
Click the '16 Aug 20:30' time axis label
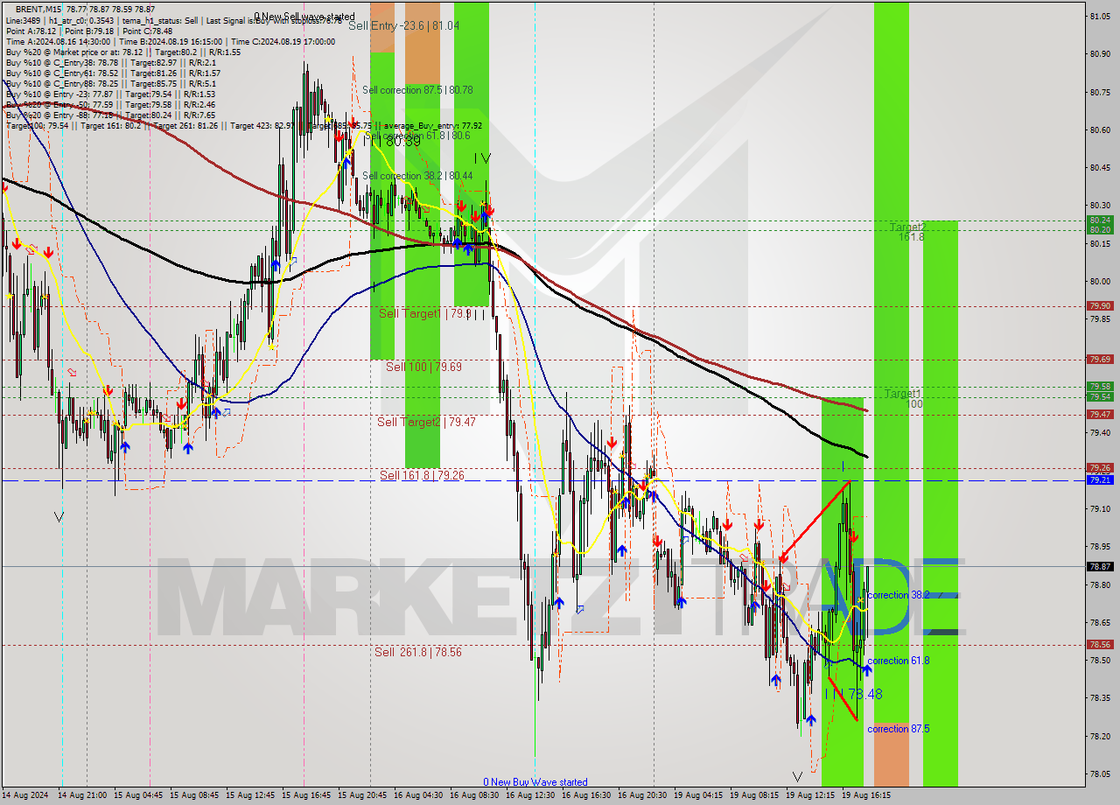click(x=643, y=795)
